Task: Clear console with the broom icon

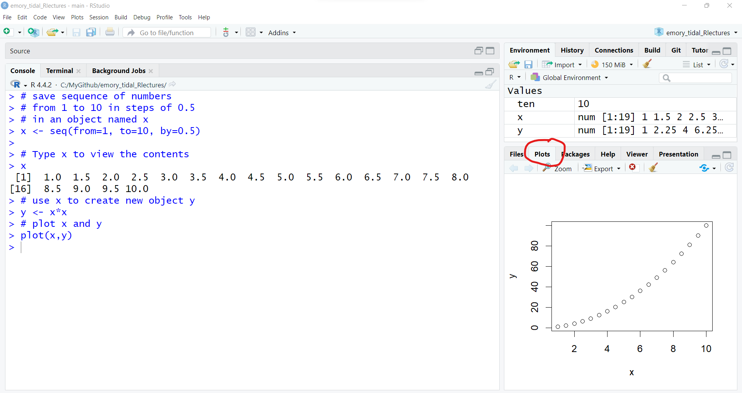Action: tap(490, 85)
